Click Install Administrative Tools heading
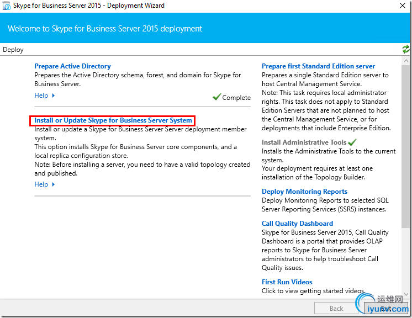The height and width of the screenshot is (318, 412). point(304,142)
